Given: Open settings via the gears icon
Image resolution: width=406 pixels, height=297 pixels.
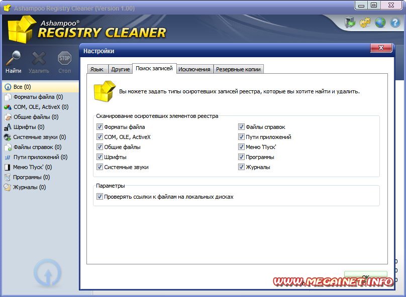Looking at the screenshot, I should (x=365, y=23).
